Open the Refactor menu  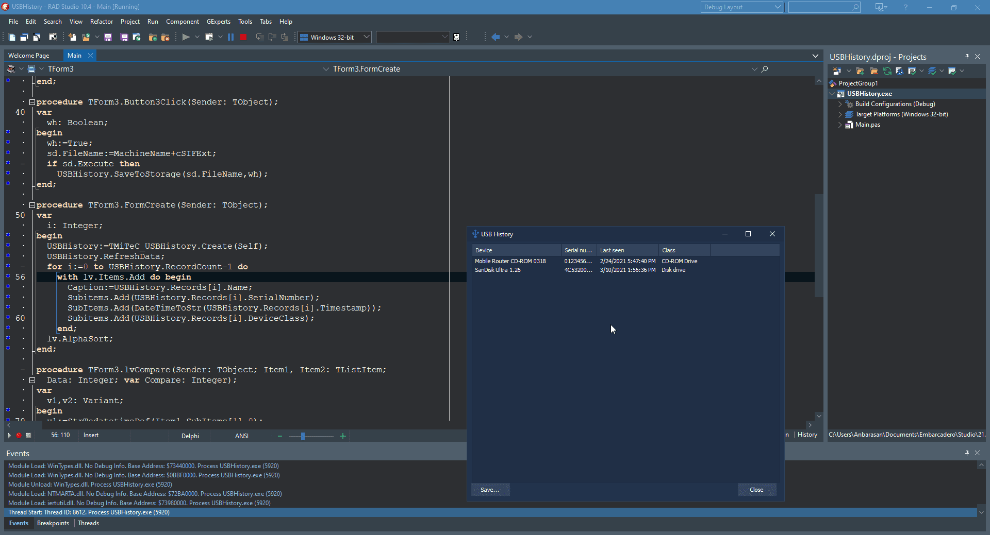coord(101,22)
